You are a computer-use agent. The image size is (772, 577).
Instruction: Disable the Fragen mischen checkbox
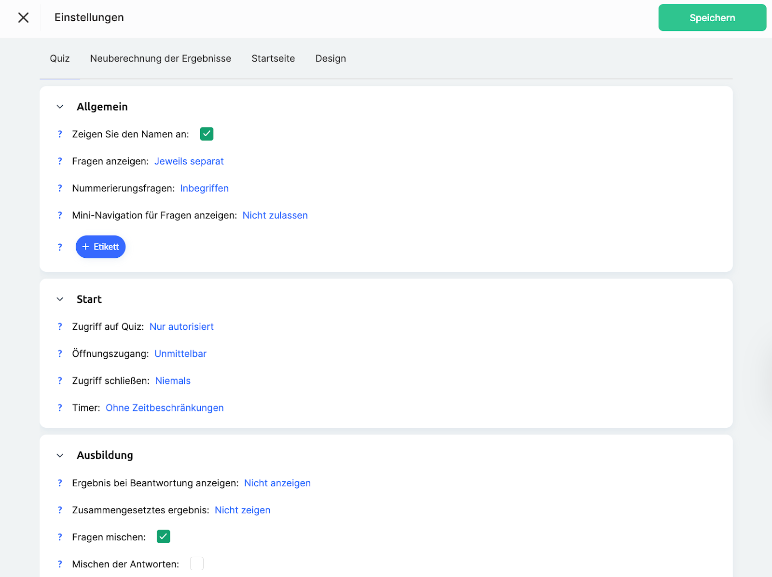[x=164, y=536]
